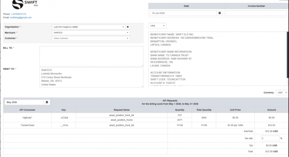Image resolution: width=289 pixels, height=157 pixels.
Task: Click the API Consumer column header
Action: coord(27,110)
